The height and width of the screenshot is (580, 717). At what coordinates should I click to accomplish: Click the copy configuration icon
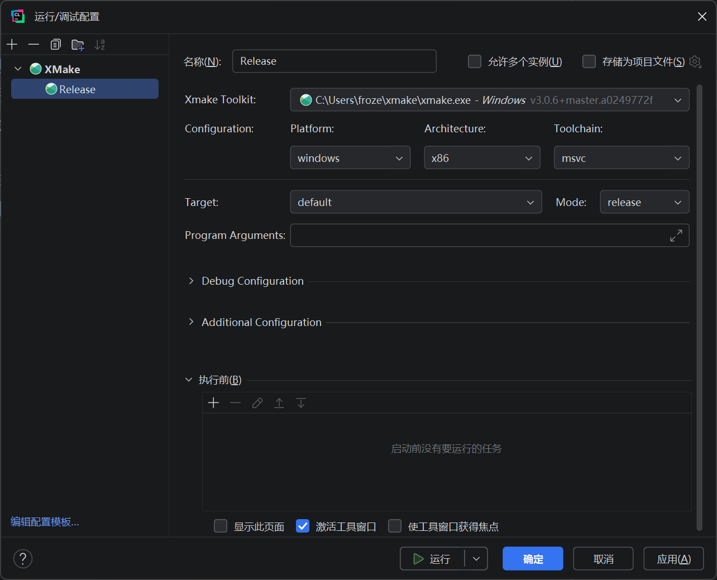pyautogui.click(x=55, y=45)
